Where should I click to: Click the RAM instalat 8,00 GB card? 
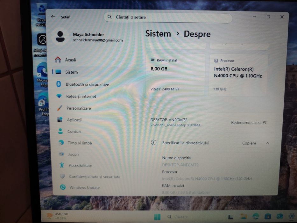[x=176, y=75]
